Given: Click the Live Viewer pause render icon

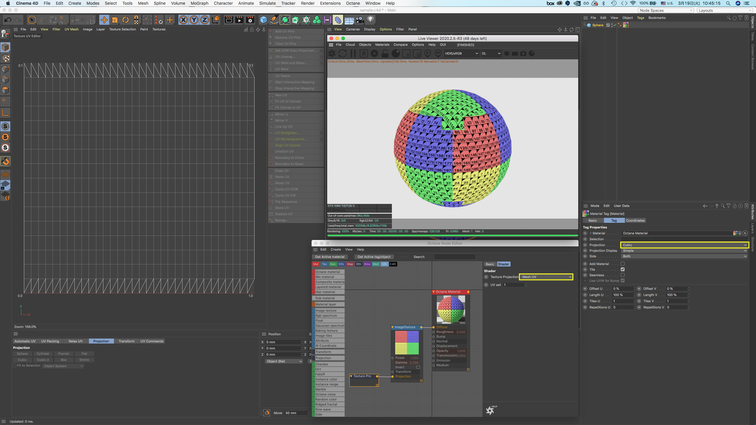Looking at the screenshot, I should 353,53.
